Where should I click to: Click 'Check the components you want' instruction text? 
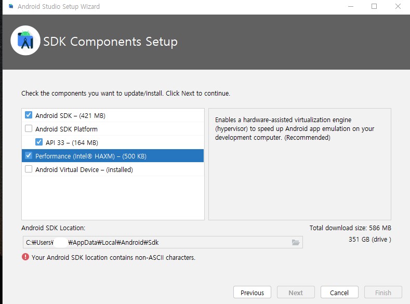[126, 94]
